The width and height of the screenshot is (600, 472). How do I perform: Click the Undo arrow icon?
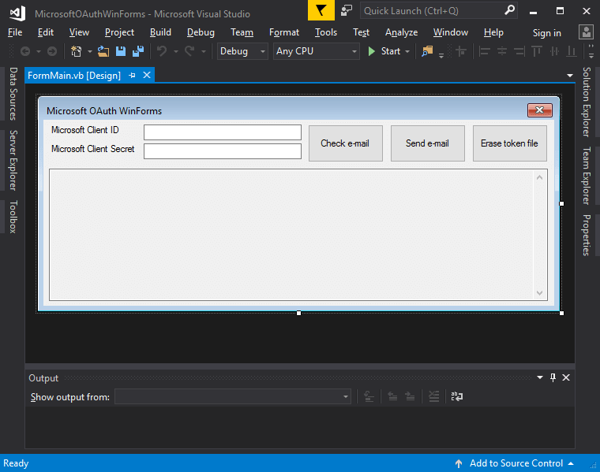[x=163, y=51]
